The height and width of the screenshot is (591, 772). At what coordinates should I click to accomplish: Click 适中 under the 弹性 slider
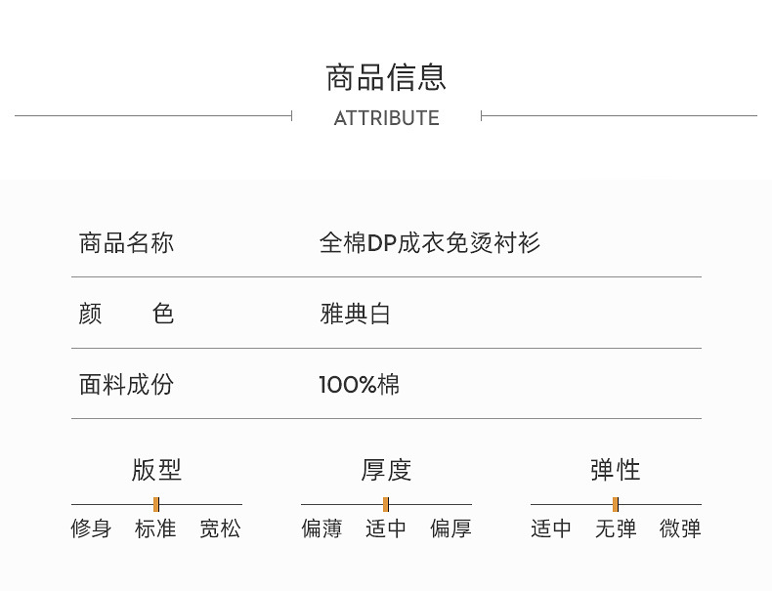coord(551,529)
